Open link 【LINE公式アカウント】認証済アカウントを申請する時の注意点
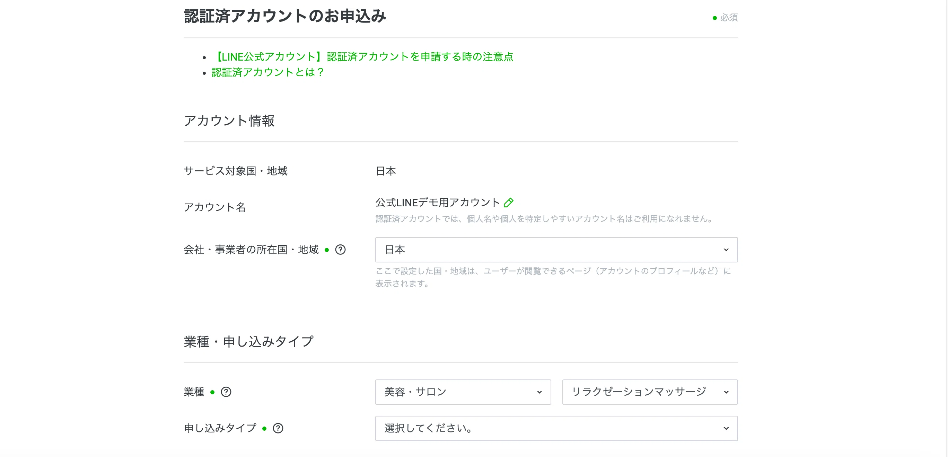The width and height of the screenshot is (948, 457). [362, 57]
